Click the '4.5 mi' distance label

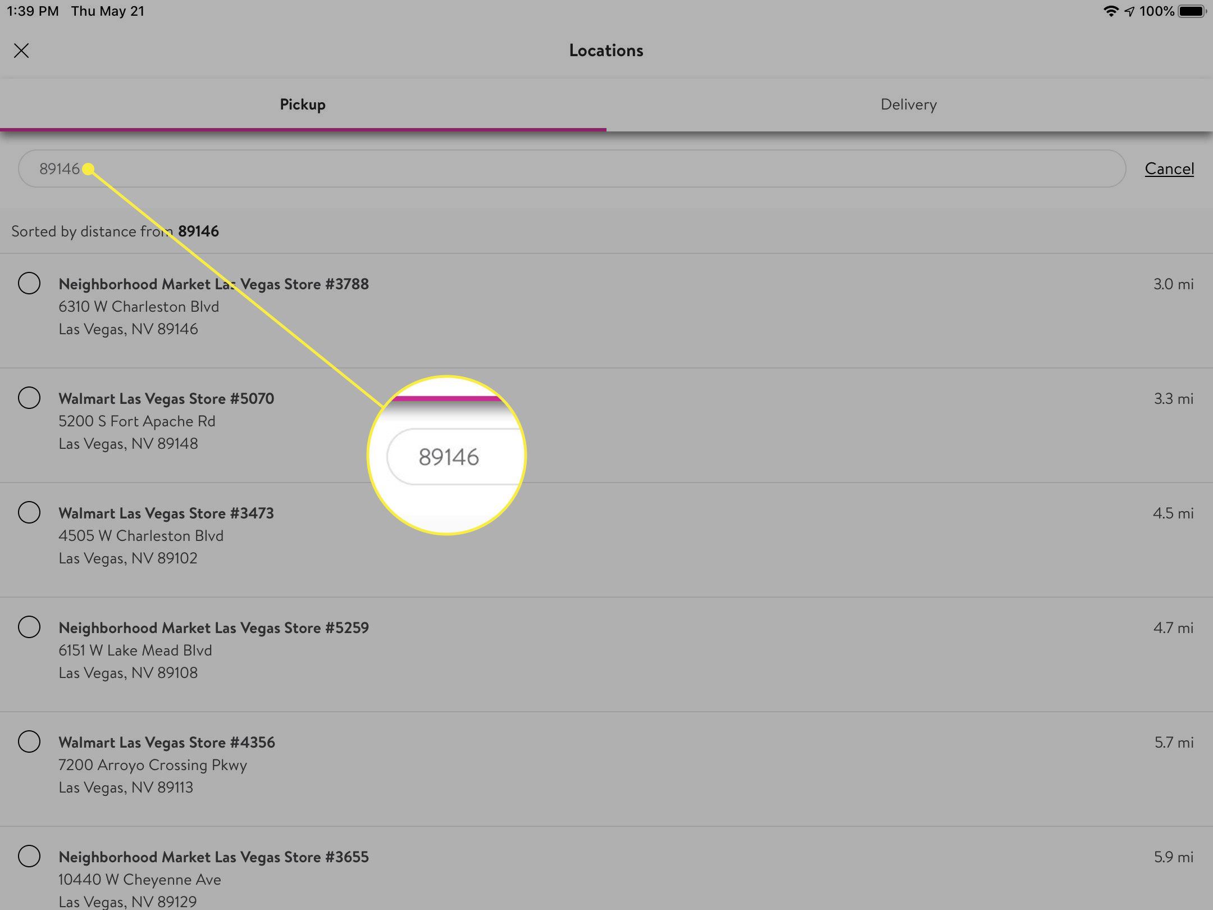point(1173,513)
